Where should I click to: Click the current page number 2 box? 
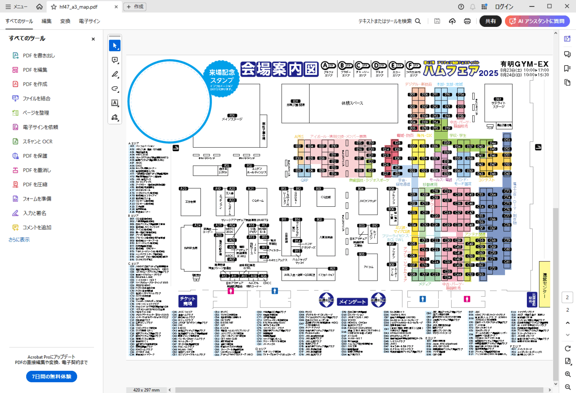(x=568, y=297)
